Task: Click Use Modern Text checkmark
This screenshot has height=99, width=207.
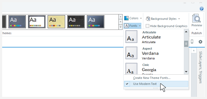Action: tap(127, 84)
